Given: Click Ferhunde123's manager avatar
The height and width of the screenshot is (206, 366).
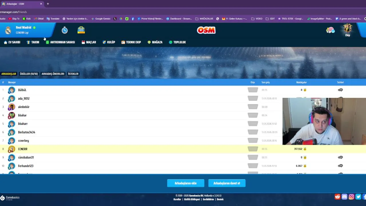Looking at the screenshot, I should [x=11, y=166].
